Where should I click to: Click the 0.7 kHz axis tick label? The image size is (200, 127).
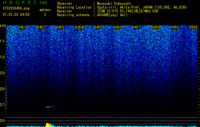click(2, 105)
